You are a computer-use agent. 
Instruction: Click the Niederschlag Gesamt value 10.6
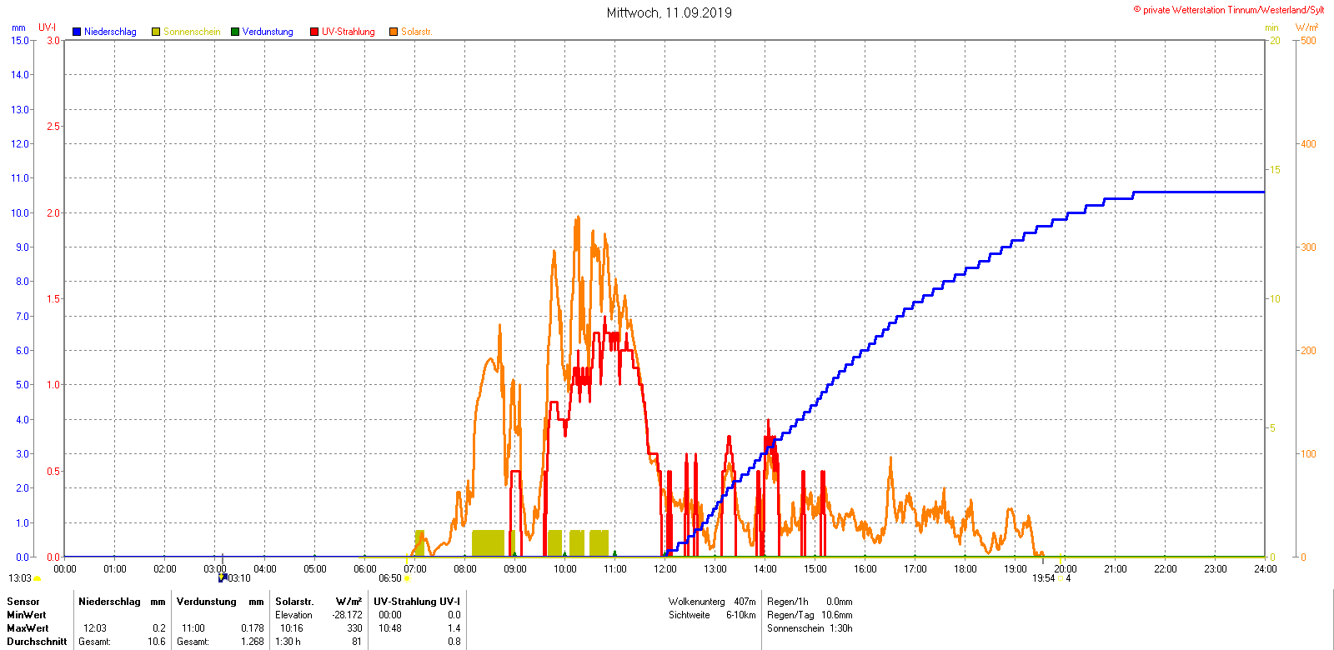pyautogui.click(x=157, y=642)
